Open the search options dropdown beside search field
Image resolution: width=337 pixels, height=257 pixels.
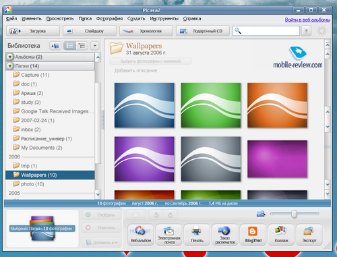pyautogui.click(x=306, y=31)
